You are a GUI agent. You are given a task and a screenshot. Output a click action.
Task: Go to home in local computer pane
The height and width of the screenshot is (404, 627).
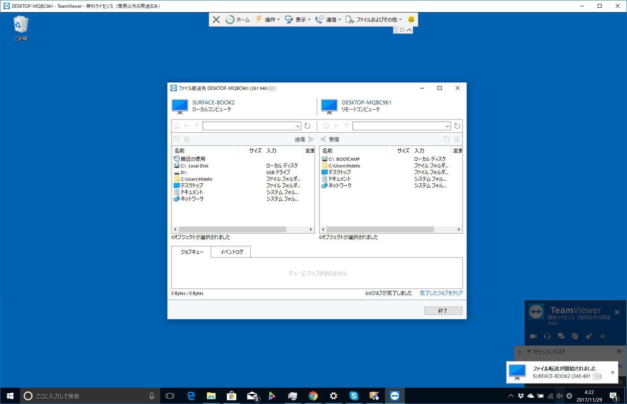click(x=177, y=126)
